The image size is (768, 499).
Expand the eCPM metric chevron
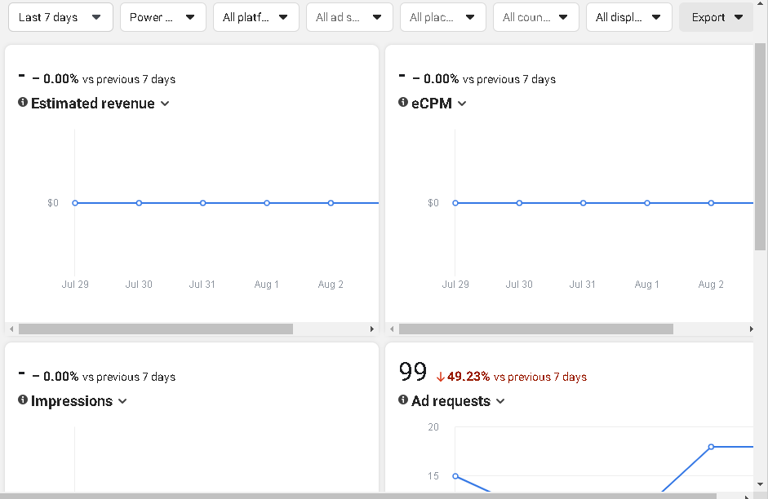tap(462, 104)
